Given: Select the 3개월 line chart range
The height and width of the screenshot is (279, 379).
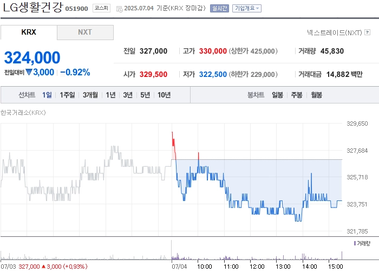Looking at the screenshot, I should (90, 95).
